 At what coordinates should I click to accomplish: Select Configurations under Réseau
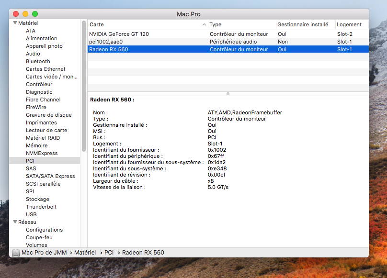tap(44, 230)
